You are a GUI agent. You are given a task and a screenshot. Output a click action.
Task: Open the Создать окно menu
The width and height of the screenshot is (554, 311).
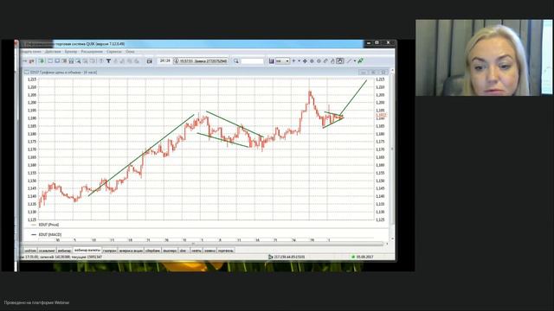pos(31,52)
